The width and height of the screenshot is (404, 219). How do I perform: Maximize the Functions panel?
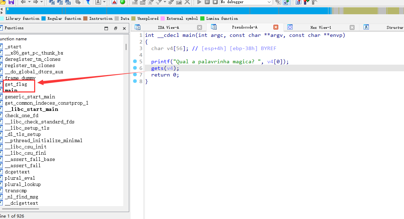pyautogui.click(x=106, y=28)
